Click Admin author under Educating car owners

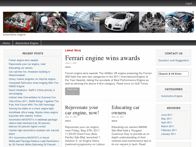click(115, 121)
